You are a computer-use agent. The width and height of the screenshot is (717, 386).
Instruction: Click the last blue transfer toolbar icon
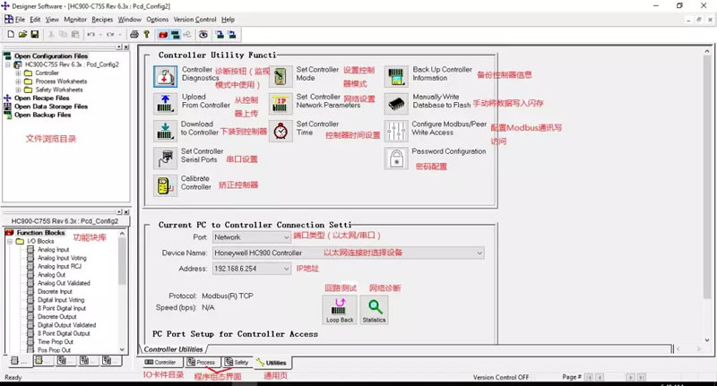click(x=232, y=34)
